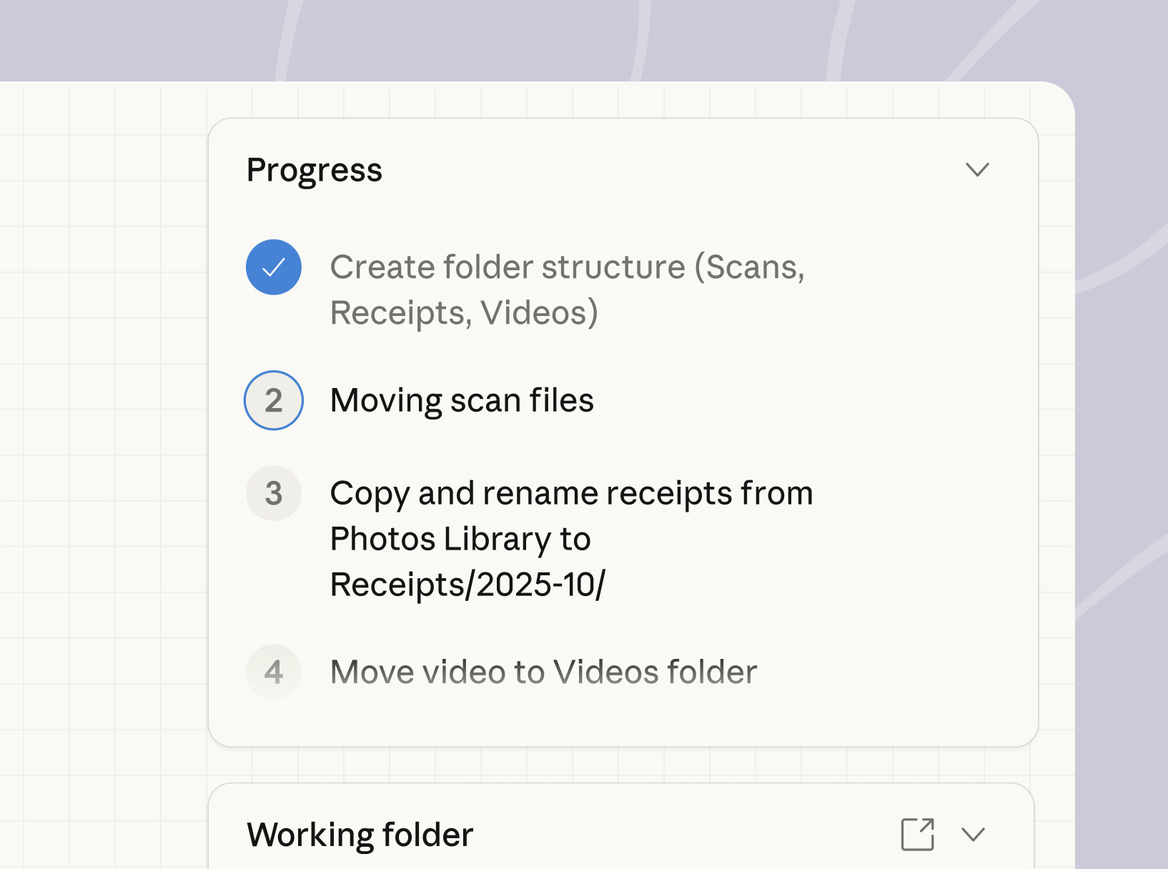Click the external-link icon beside Working folder

[919, 833]
